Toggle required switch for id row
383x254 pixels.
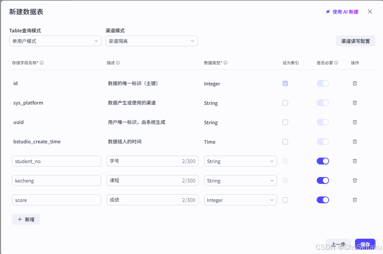[x=323, y=83]
